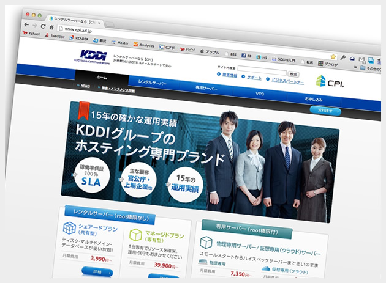Click the 詳細 button under シェアードプラン
386x283 pixels.
[95, 271]
